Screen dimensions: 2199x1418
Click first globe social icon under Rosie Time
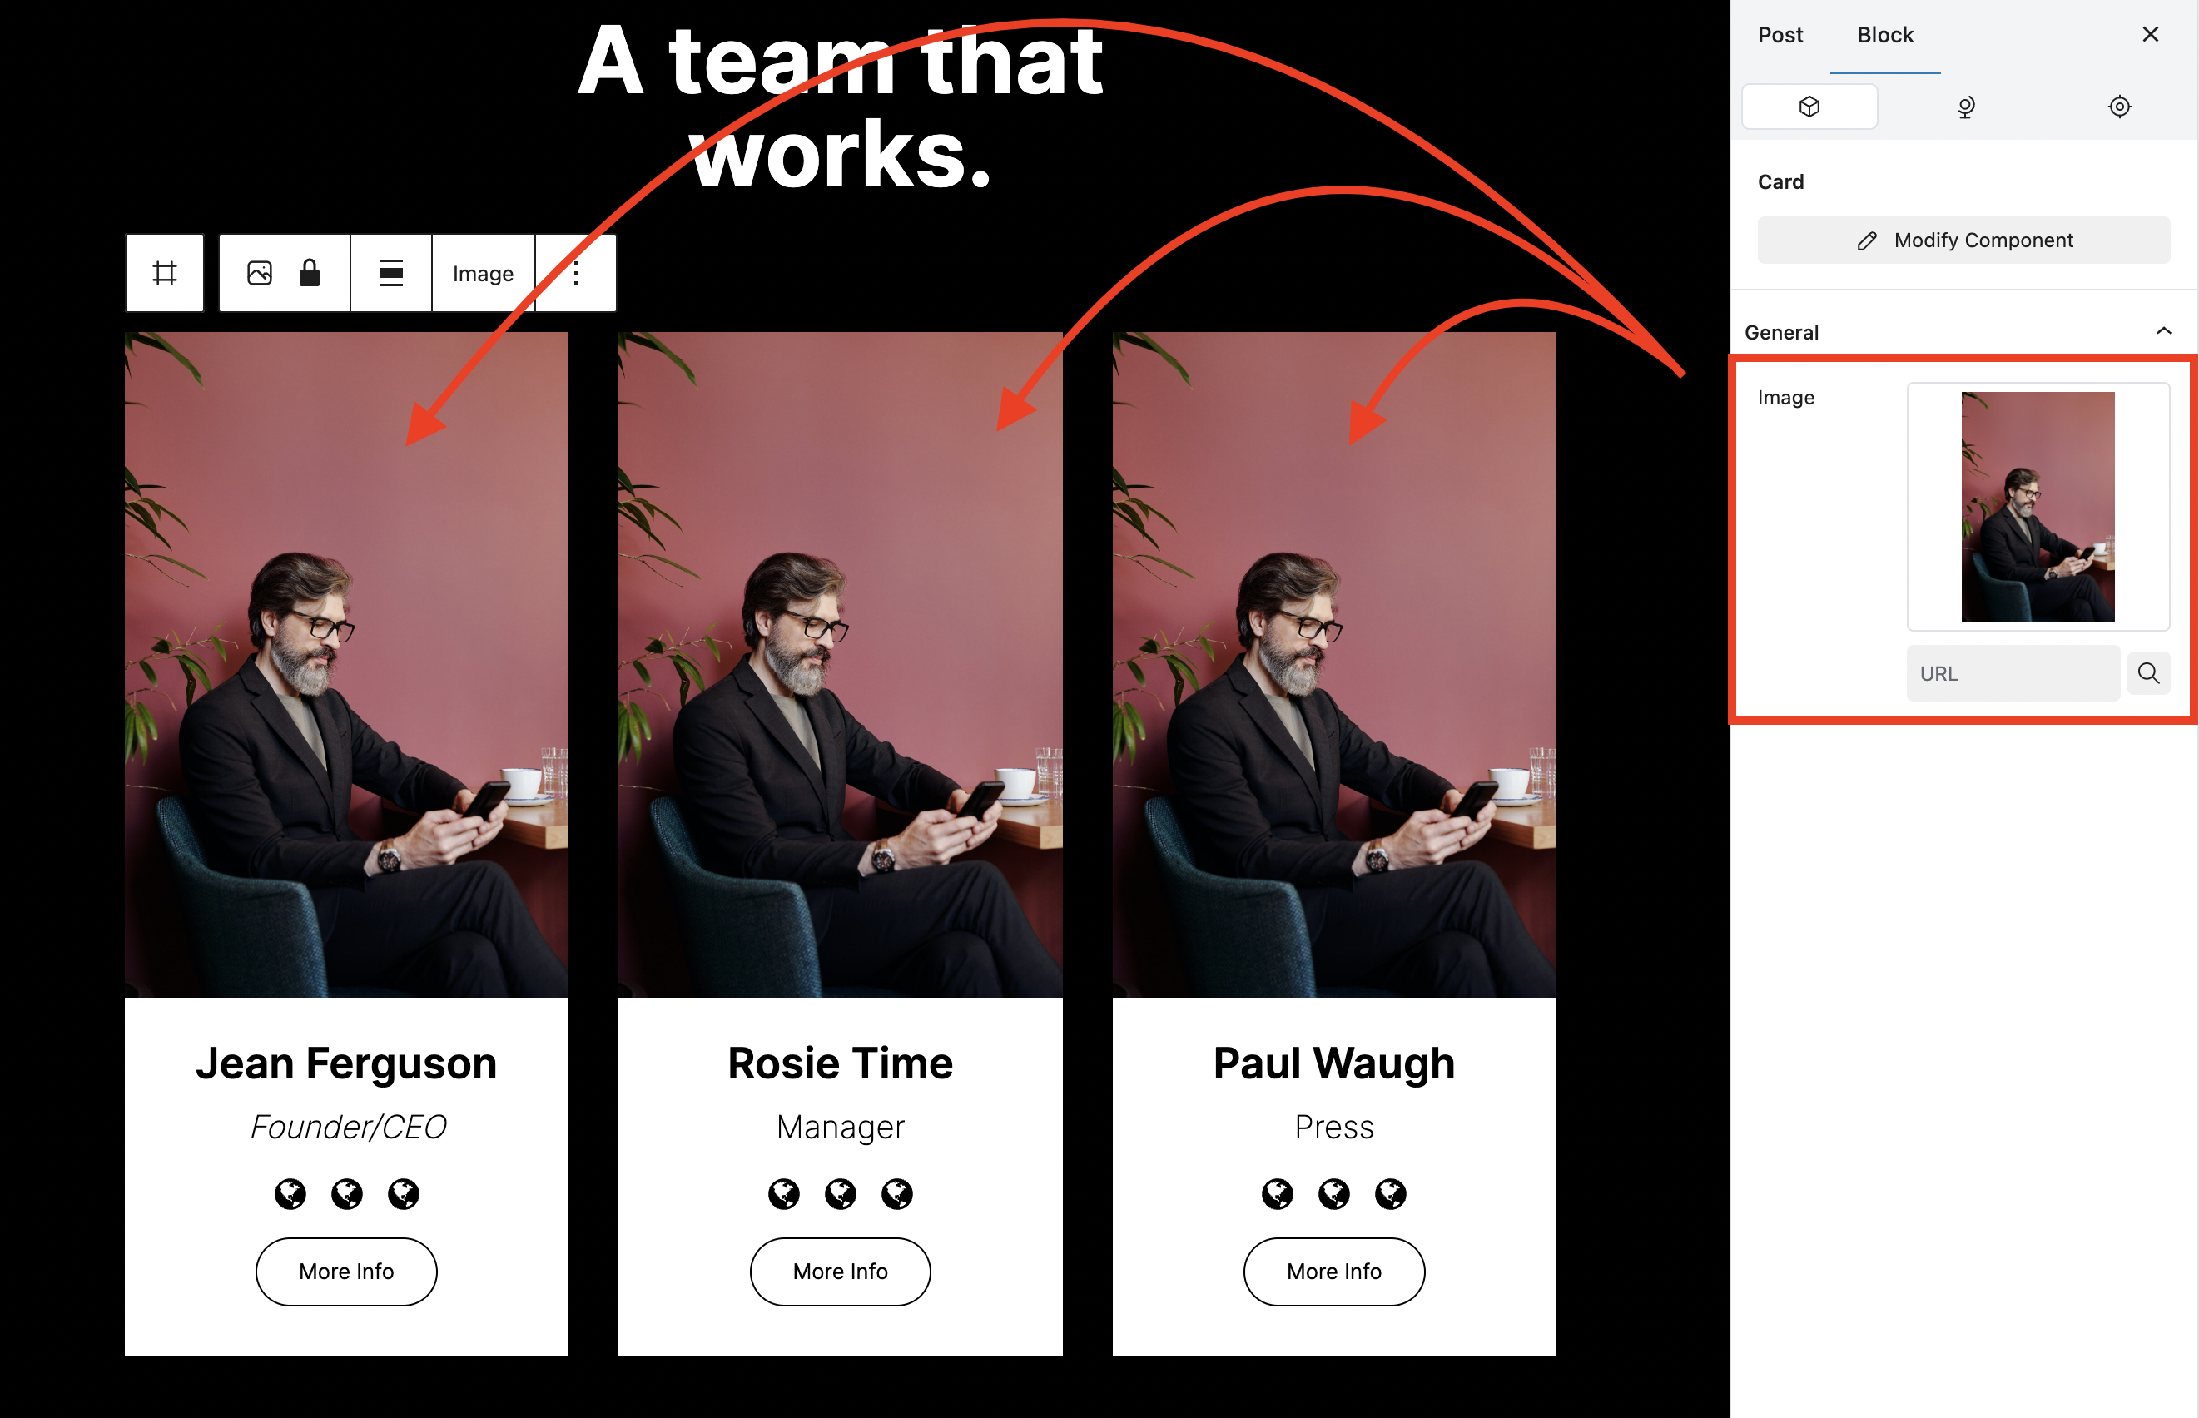(784, 1194)
